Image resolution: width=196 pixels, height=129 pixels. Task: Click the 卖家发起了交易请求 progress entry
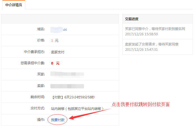(x=152, y=44)
